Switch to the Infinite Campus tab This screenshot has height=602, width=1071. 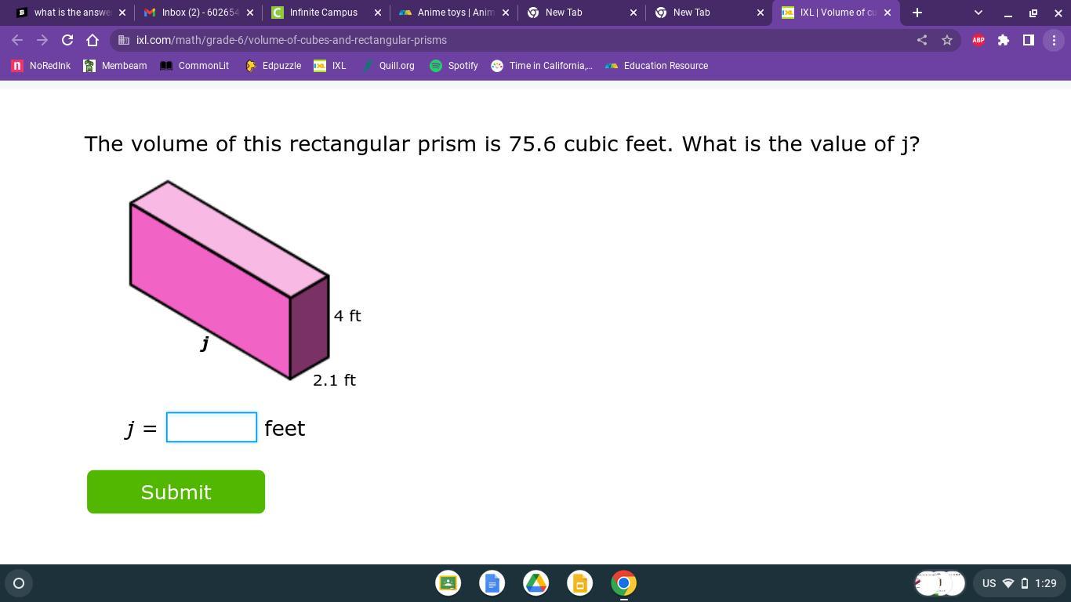click(x=323, y=13)
